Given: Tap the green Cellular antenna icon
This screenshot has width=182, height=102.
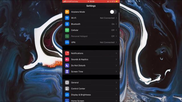Looking at the screenshot, I should [x=67, y=30].
